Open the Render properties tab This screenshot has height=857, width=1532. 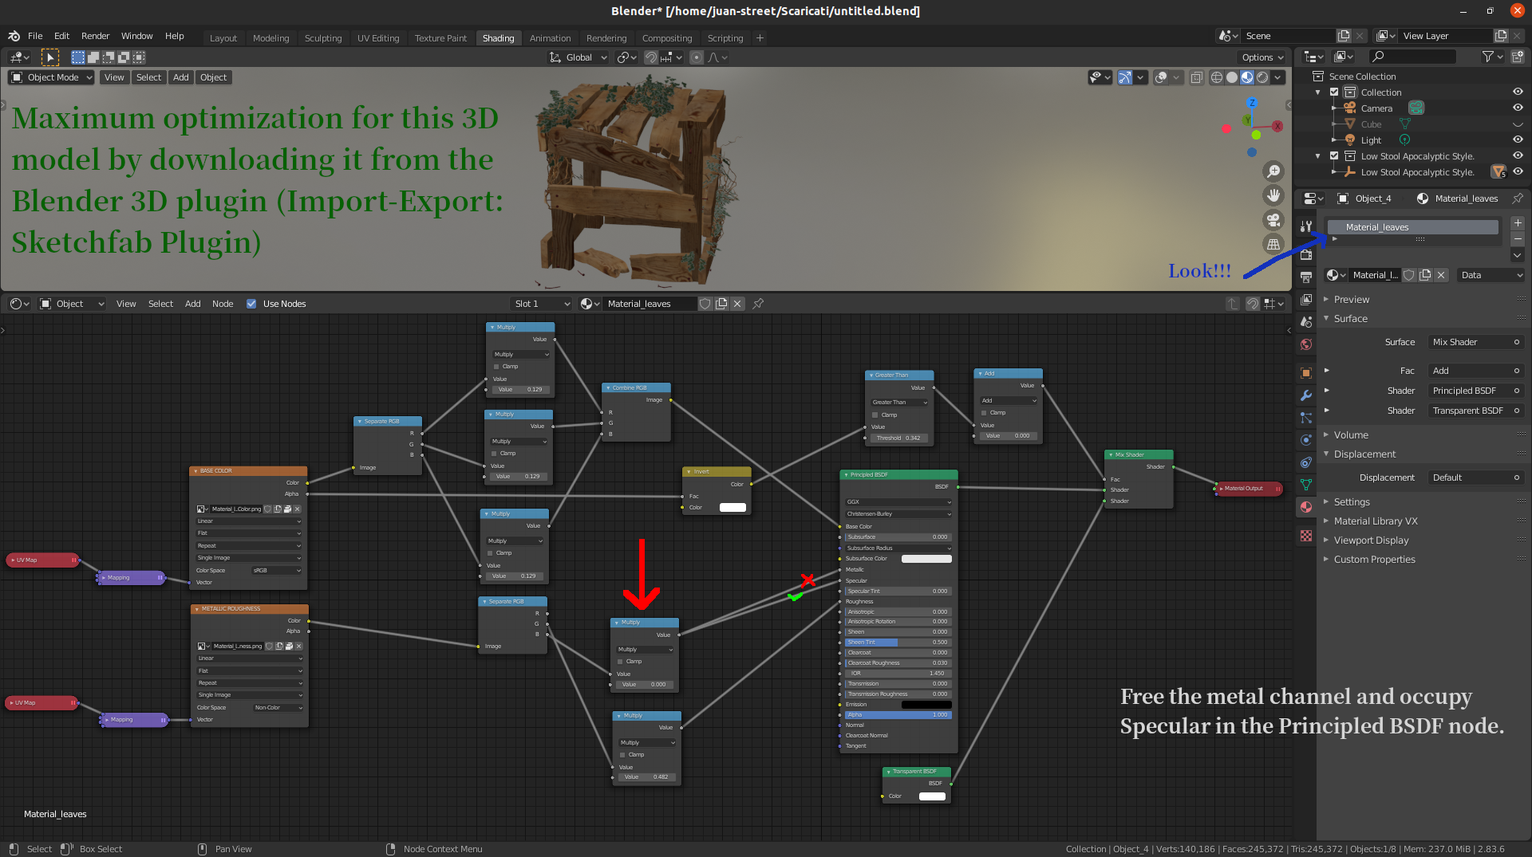tap(1306, 255)
